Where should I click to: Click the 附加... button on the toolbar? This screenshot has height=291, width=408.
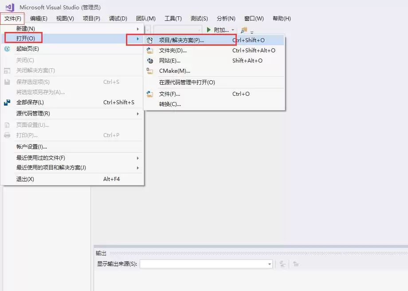point(221,30)
